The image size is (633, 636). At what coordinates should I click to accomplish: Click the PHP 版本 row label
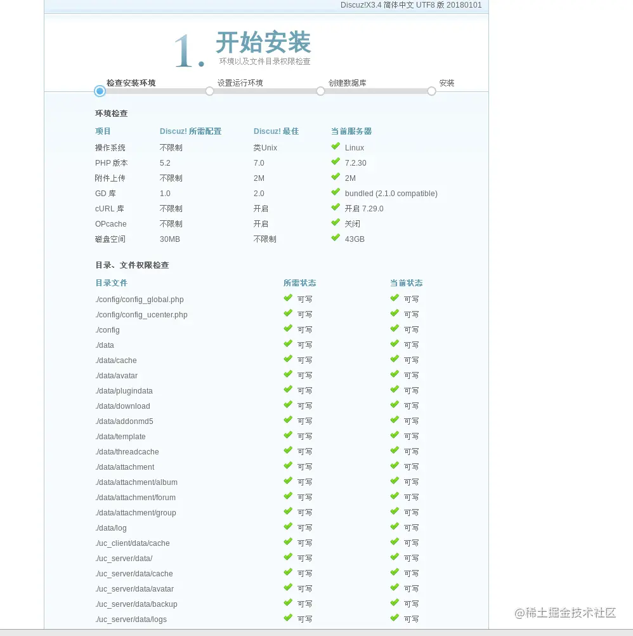tap(112, 163)
